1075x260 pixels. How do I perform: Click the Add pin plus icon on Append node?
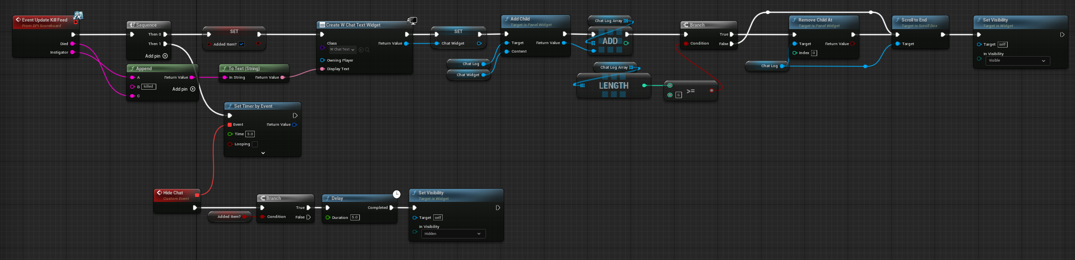192,89
